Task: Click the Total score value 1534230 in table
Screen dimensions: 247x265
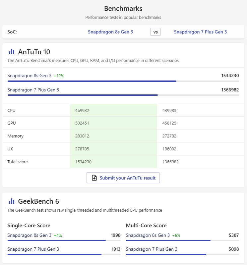Action: pos(82,162)
